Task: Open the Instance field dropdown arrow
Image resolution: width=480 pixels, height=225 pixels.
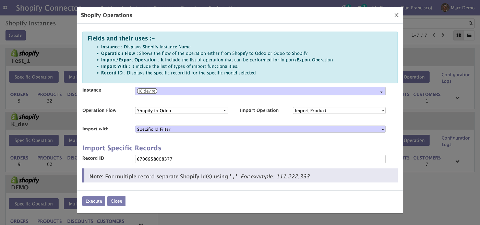Action: [x=381, y=92]
